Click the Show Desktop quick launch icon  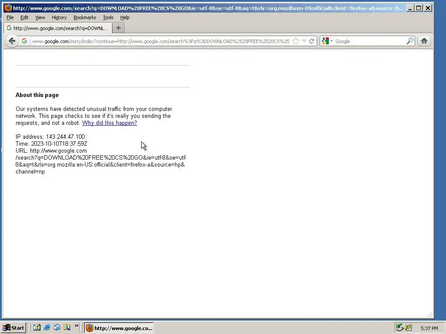(37, 327)
